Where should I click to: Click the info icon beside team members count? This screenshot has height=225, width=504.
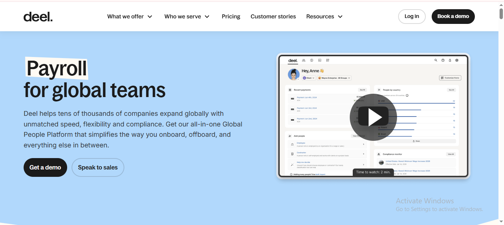pyautogui.click(x=407, y=95)
